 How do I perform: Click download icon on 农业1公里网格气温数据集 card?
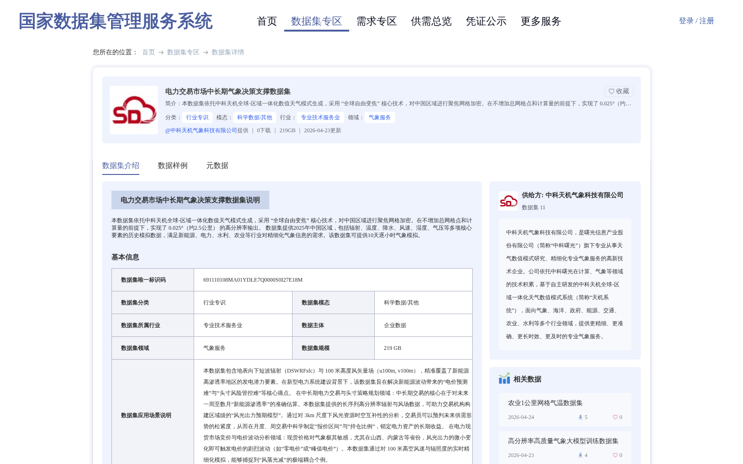[x=580, y=417]
